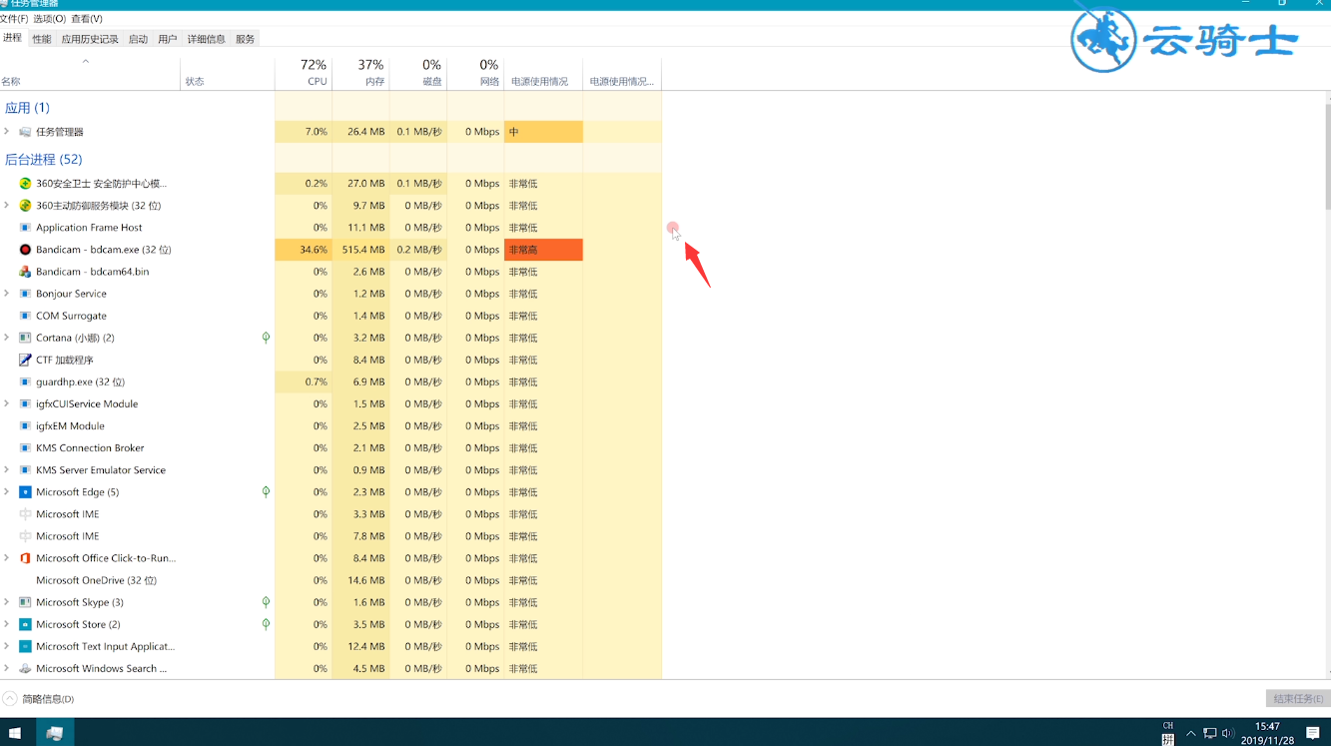
Task: Click the Cortana (小娜) icon
Action: 25,338
